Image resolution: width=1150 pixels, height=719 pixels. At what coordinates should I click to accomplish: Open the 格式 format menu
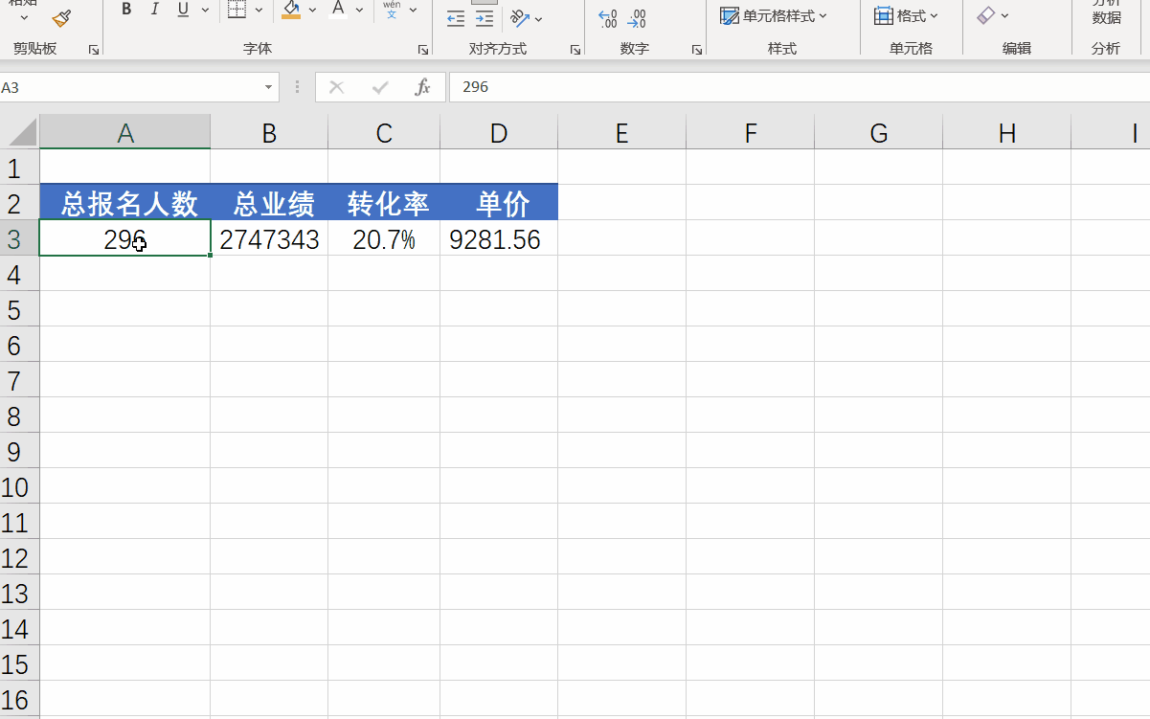click(906, 16)
